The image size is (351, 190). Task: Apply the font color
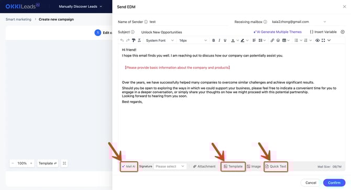(x=233, y=40)
